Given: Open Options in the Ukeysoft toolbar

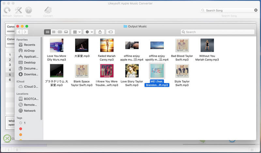Looking at the screenshot, I should coord(18,10).
